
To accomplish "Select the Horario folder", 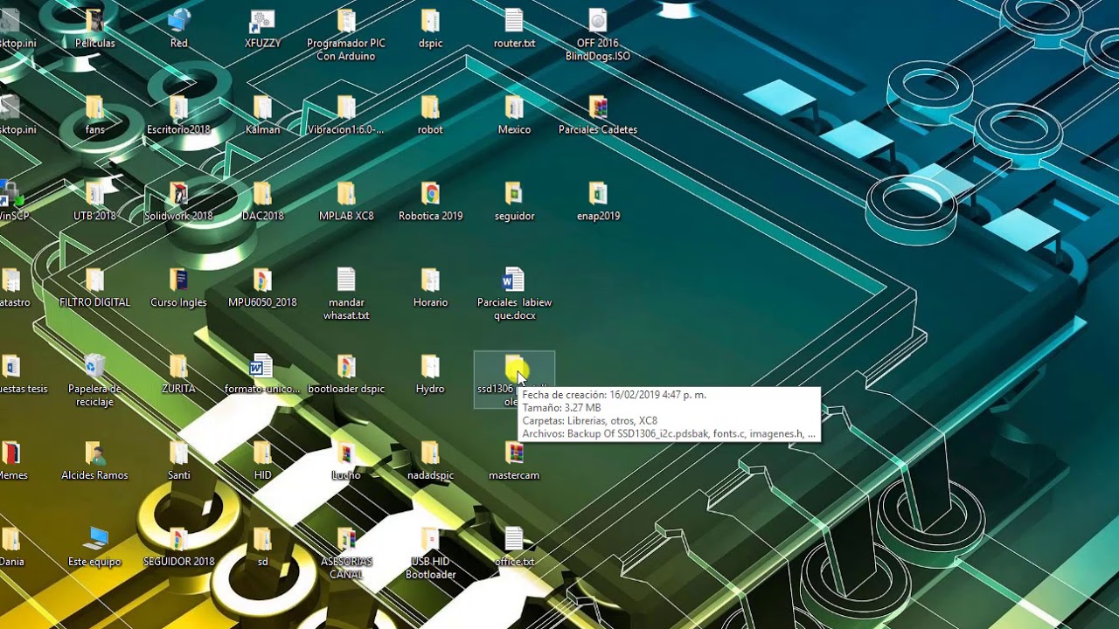I will click(430, 280).
